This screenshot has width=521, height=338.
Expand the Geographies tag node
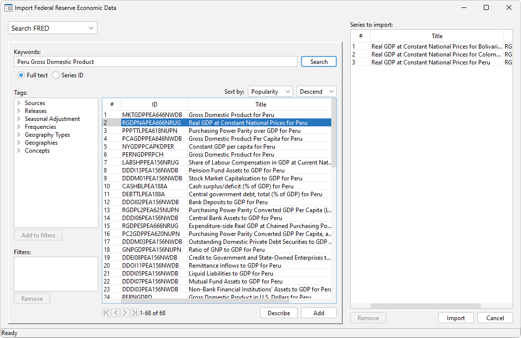click(19, 143)
